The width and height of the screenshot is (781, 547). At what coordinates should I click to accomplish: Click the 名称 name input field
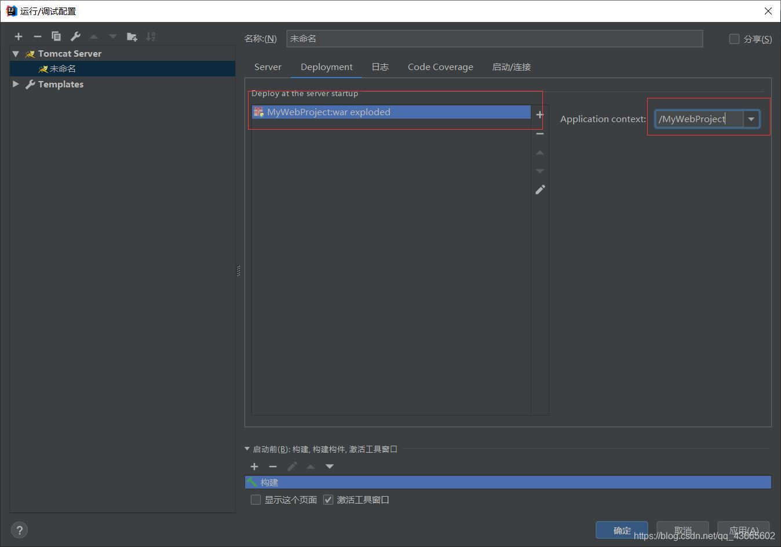point(494,39)
